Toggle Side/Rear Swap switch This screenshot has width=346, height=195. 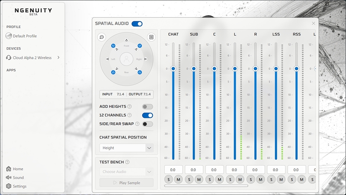point(147,124)
